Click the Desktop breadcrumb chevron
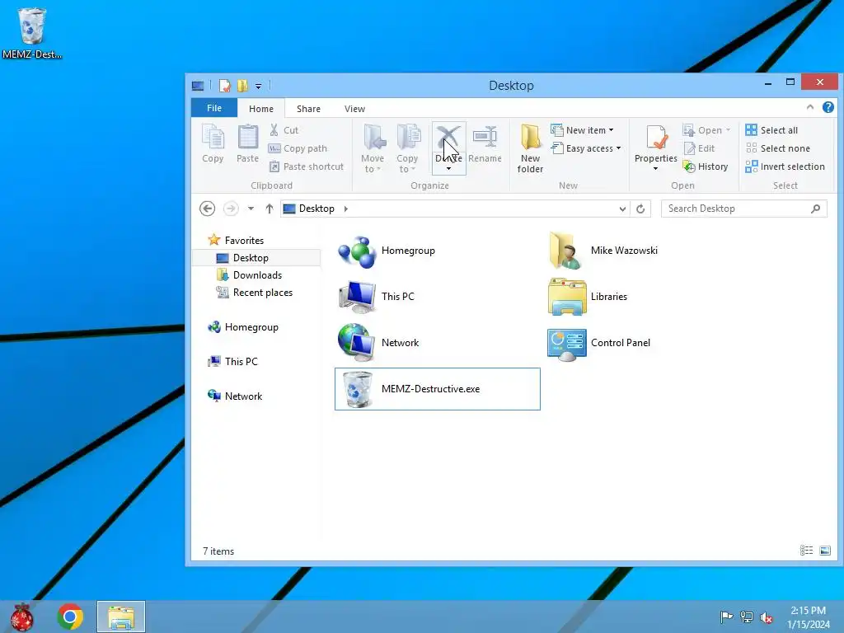The height and width of the screenshot is (633, 844). [345, 209]
